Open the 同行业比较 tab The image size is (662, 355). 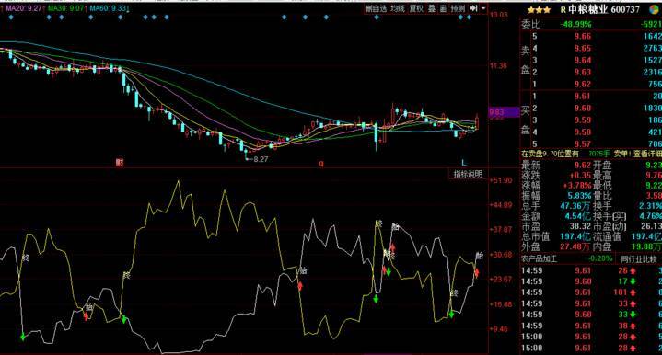tap(638, 258)
